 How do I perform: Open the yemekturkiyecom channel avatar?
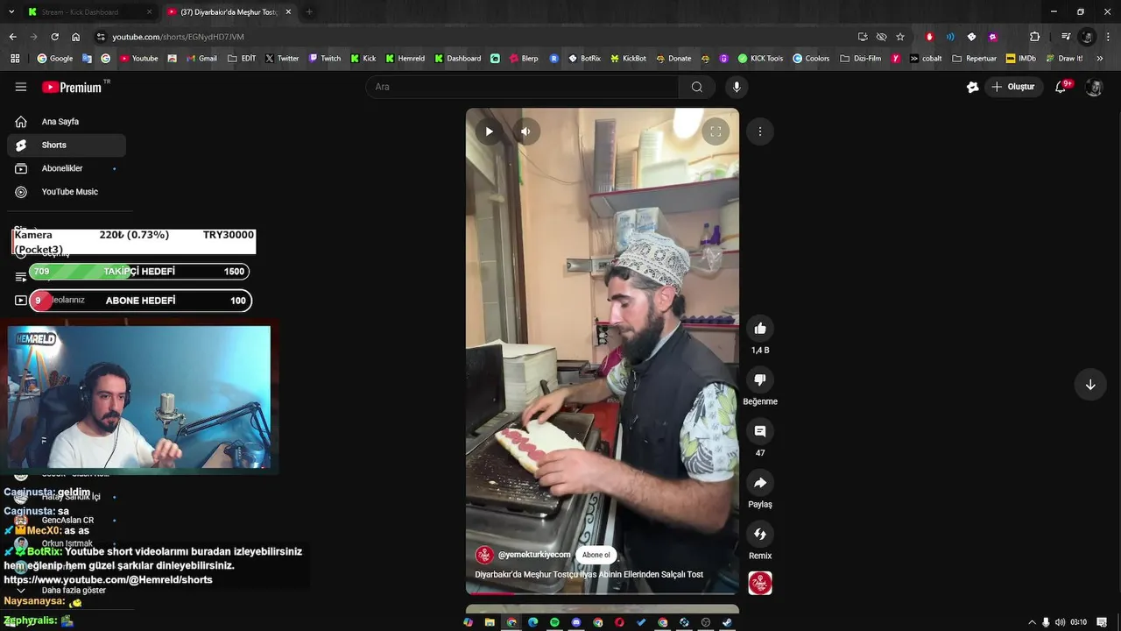click(x=484, y=555)
